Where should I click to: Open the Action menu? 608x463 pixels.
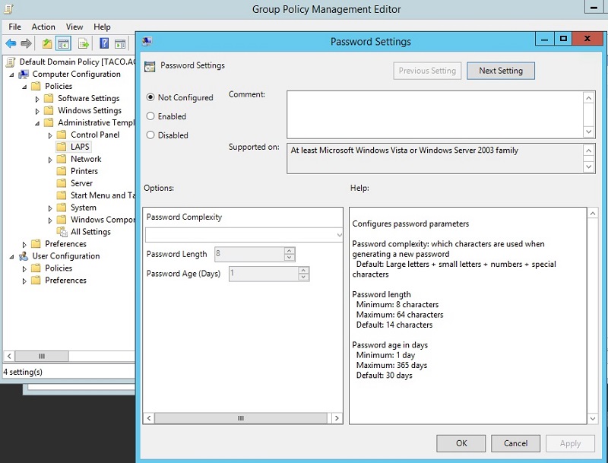[x=43, y=26]
